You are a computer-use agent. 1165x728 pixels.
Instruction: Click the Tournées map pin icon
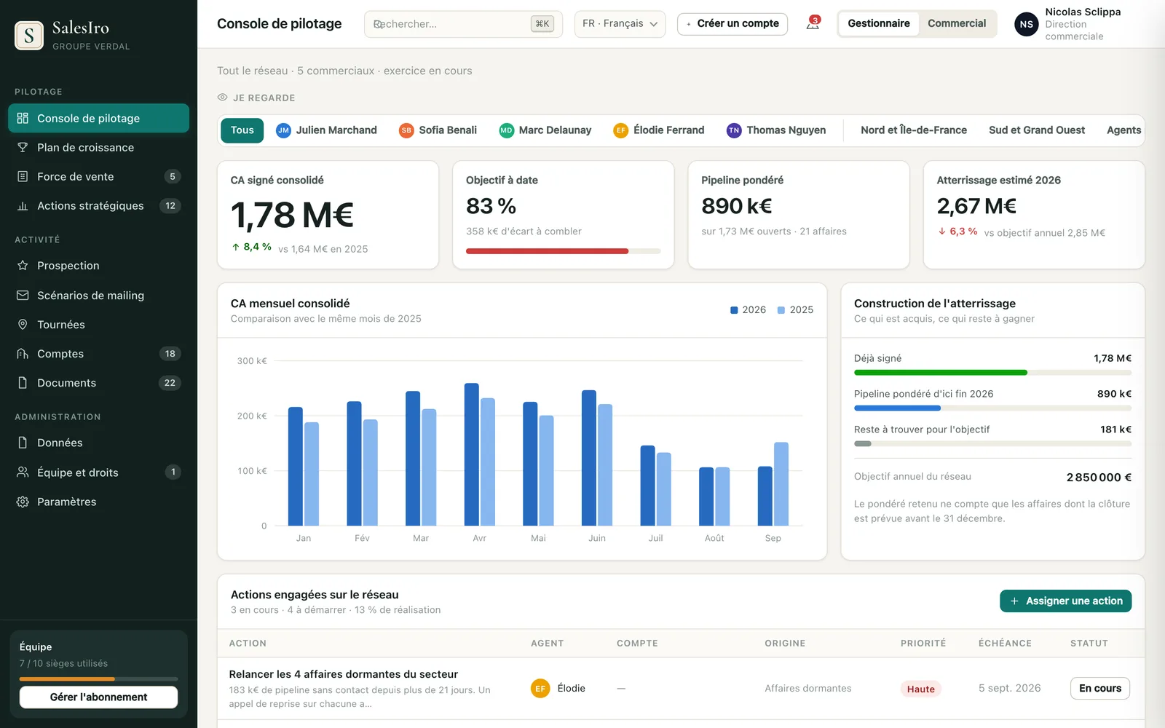23,324
